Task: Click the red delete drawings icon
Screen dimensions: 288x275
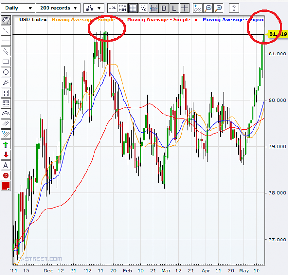Action: click(x=6, y=175)
